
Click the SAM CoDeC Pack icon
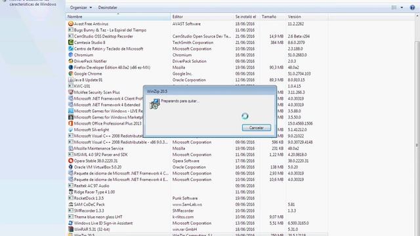71,205
